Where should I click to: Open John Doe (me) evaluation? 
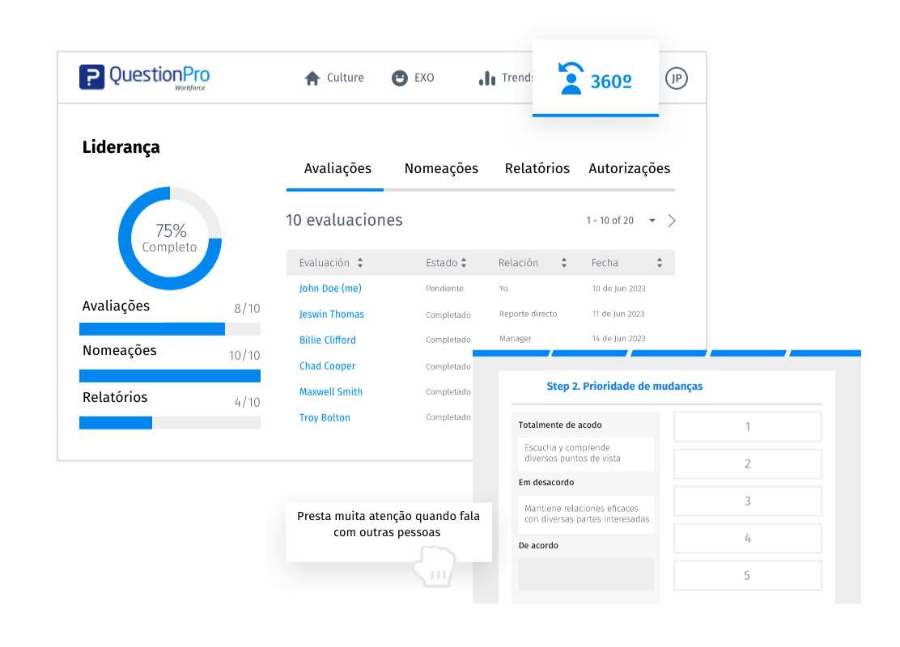pos(330,289)
